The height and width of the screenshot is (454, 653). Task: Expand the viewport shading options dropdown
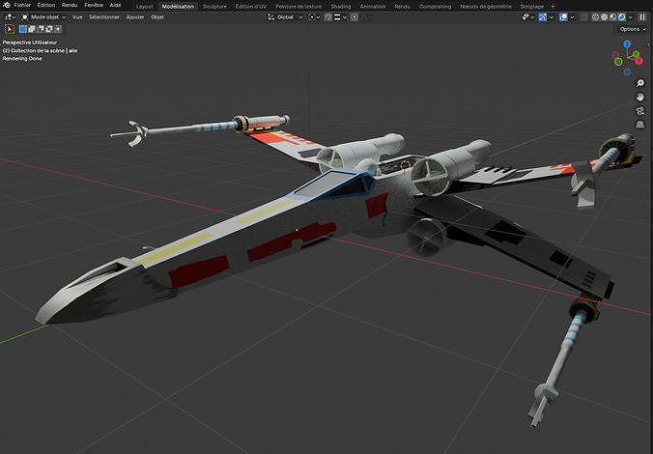point(631,17)
